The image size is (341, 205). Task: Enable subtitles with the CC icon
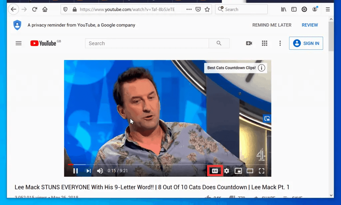click(x=215, y=170)
